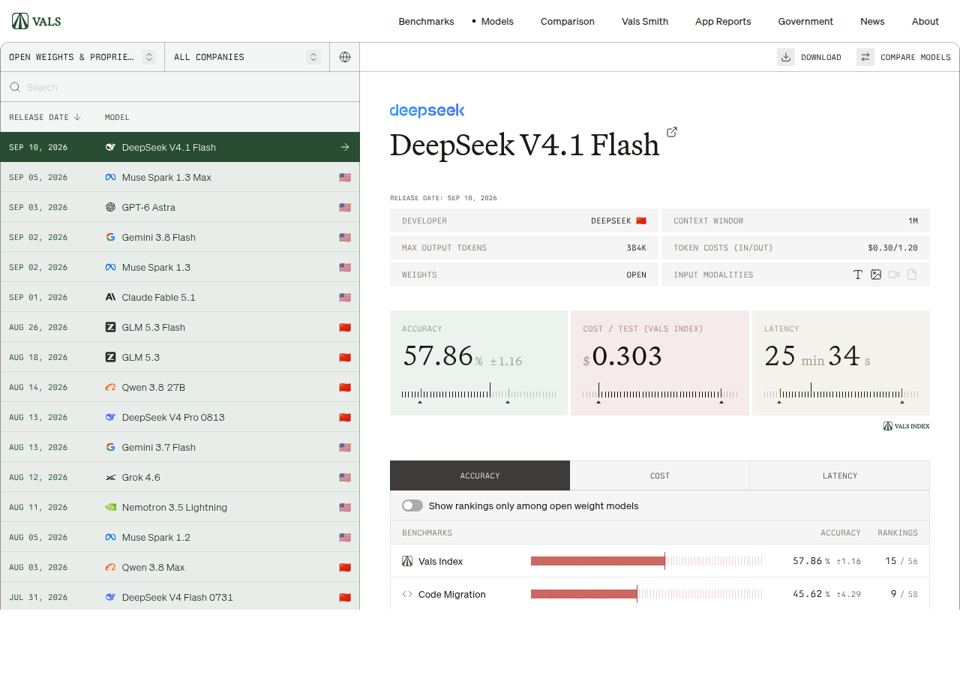Open the All Companies dropdown
This screenshot has width=960, height=675.
[x=247, y=57]
